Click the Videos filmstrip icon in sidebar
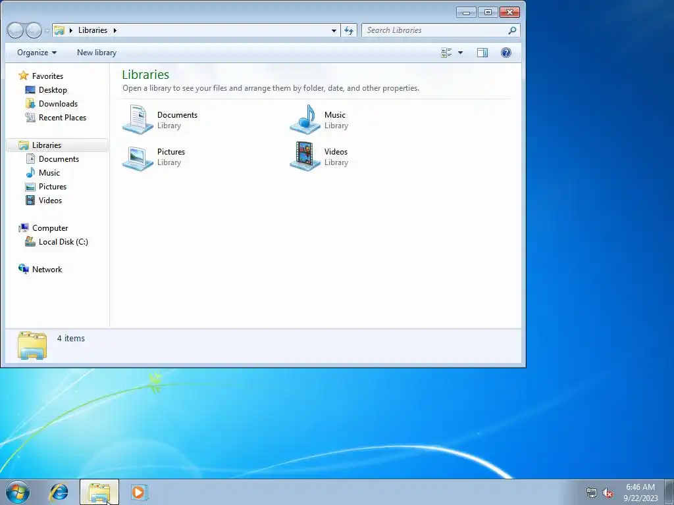 (x=30, y=200)
